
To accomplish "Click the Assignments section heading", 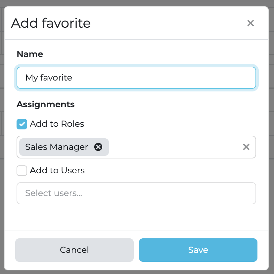I will pos(45,105).
